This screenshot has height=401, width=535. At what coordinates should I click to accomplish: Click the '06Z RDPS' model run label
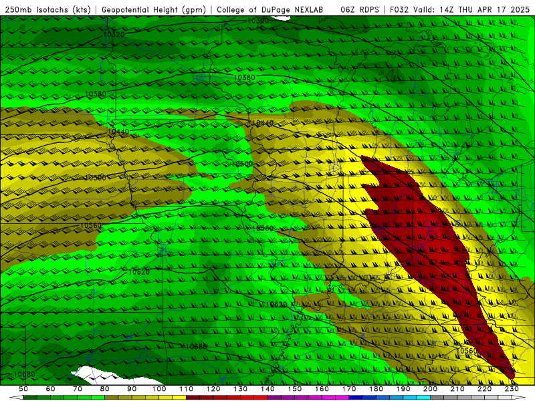tap(360, 9)
